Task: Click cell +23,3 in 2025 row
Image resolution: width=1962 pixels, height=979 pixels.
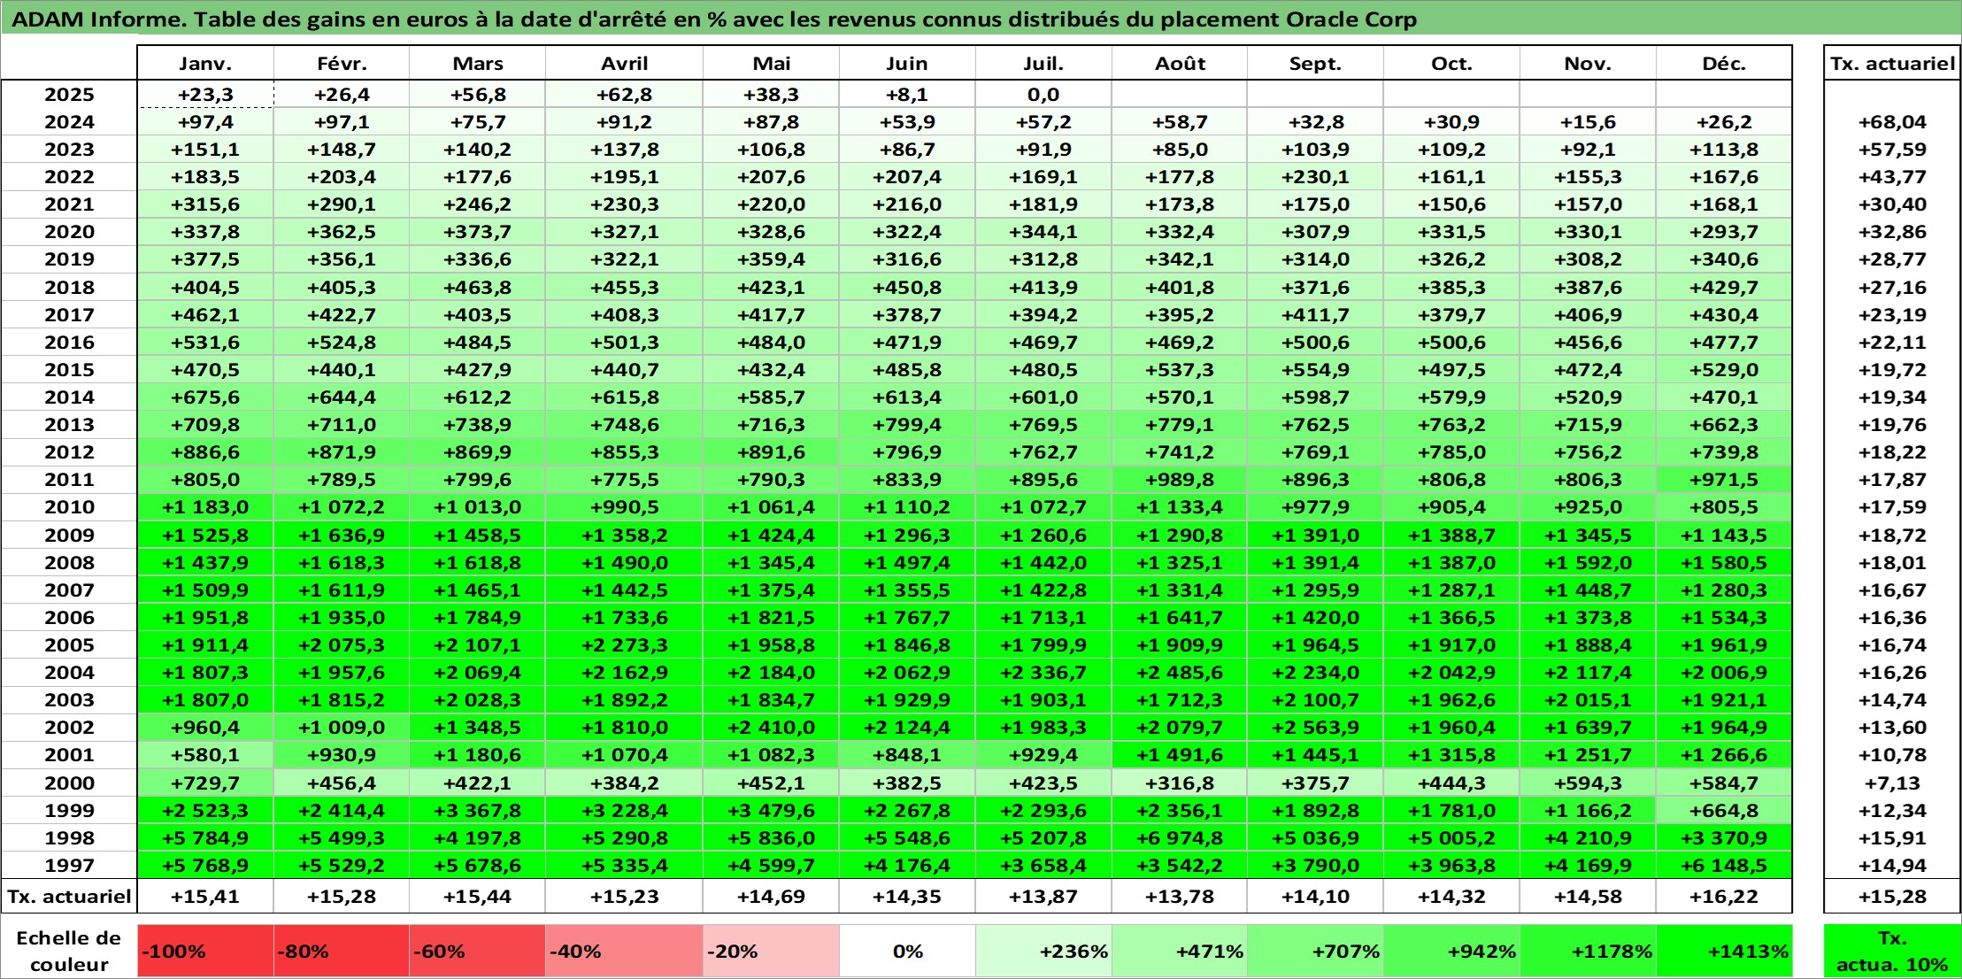Action: (x=205, y=95)
